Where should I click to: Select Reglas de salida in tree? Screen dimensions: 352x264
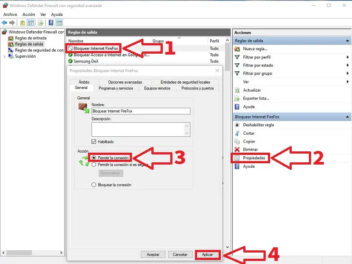coord(29,44)
